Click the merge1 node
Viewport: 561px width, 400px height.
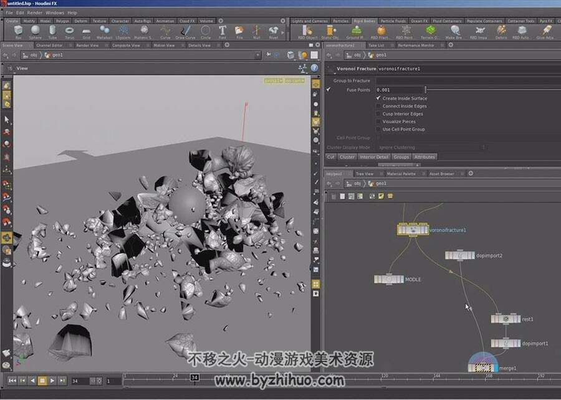(483, 368)
